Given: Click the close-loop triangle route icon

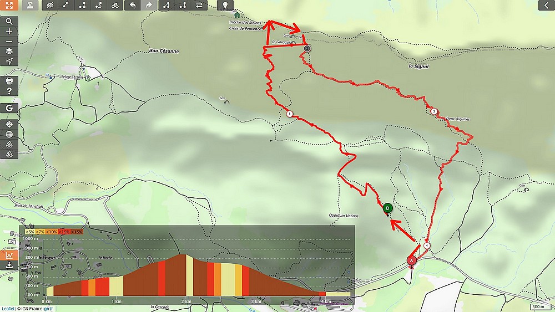Looking at the screenshot, I should click(167, 5).
